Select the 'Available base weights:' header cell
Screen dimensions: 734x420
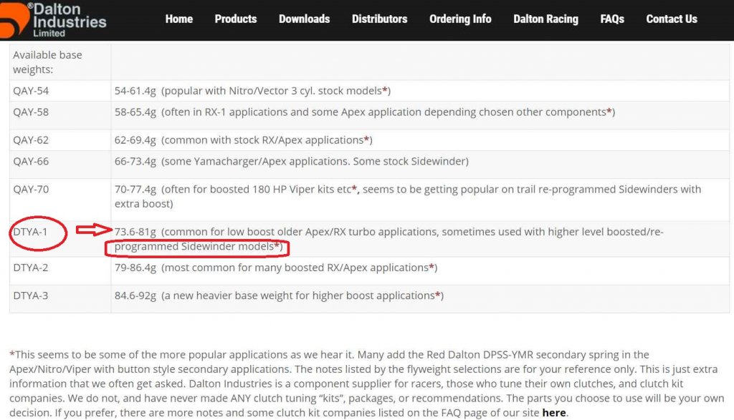point(60,62)
